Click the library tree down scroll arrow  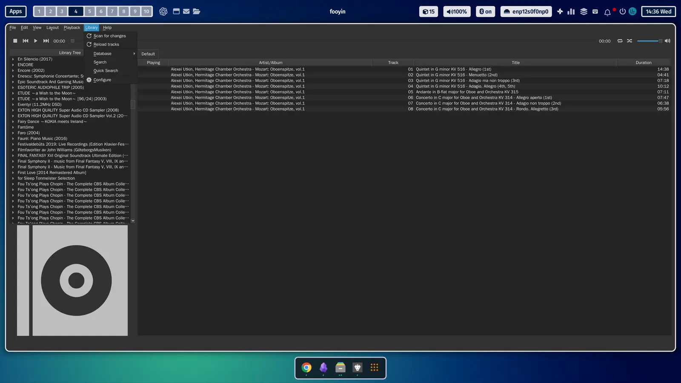pos(133,221)
